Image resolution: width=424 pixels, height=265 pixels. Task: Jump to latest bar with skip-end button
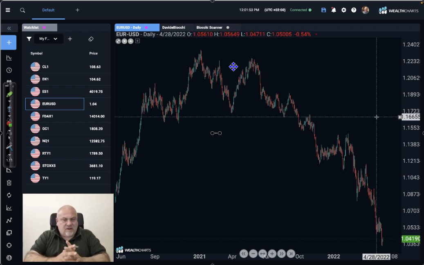pos(291,254)
